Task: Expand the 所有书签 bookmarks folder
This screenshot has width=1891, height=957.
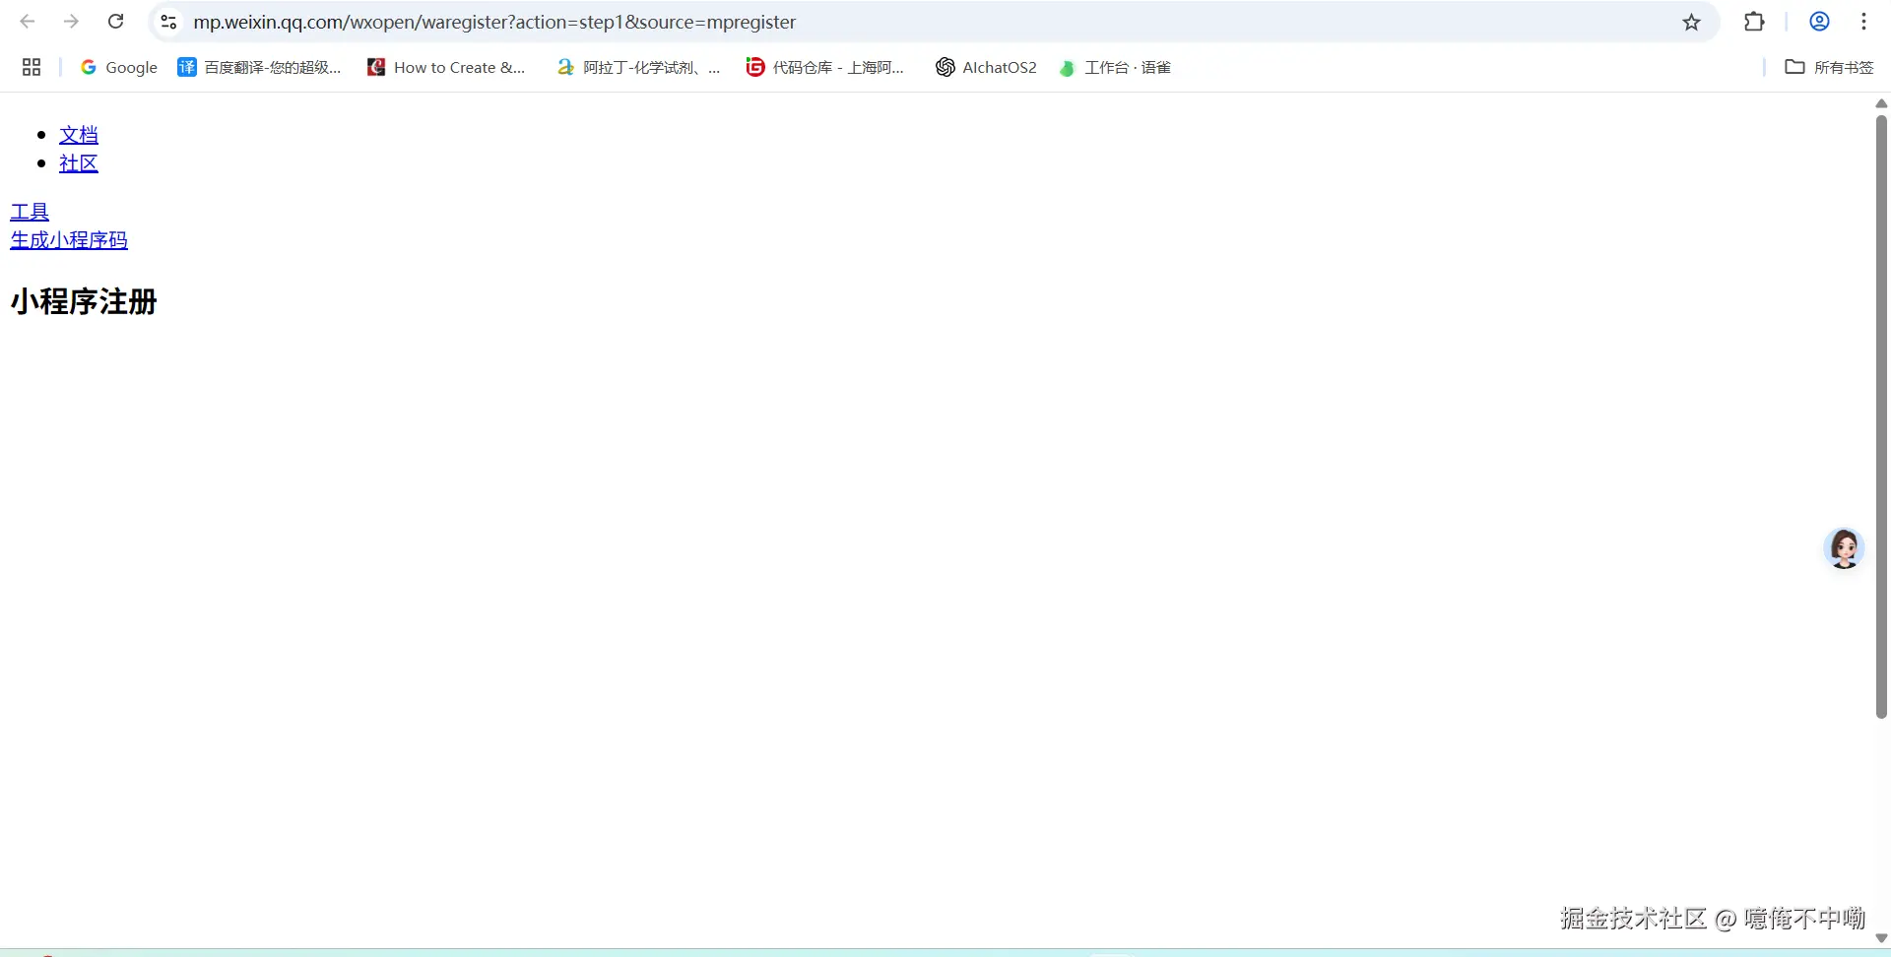Action: (x=1829, y=67)
